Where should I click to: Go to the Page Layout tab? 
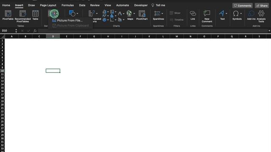pyautogui.click(x=48, y=5)
